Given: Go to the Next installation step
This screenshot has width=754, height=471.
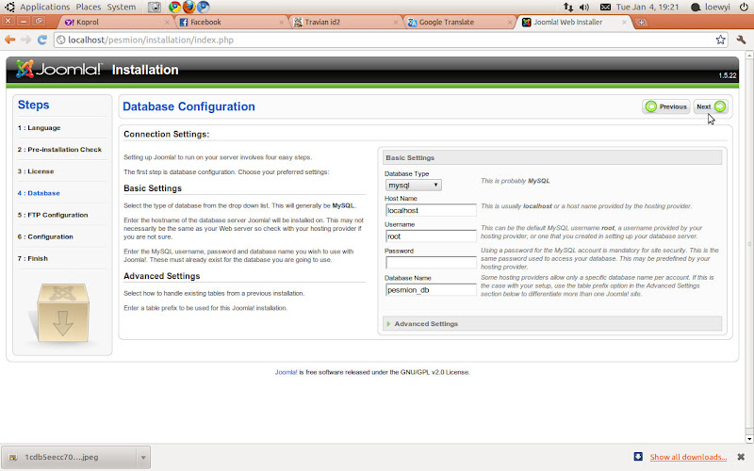Looking at the screenshot, I should (711, 106).
